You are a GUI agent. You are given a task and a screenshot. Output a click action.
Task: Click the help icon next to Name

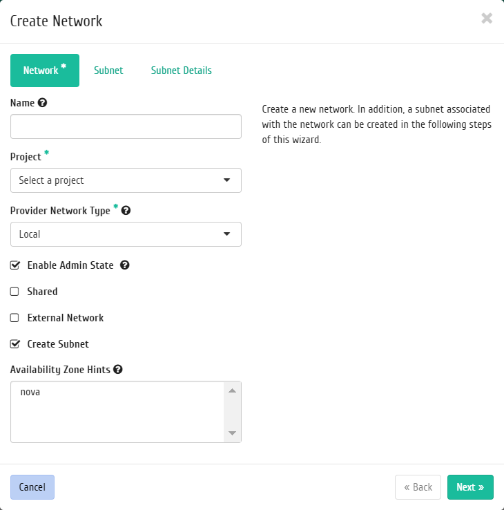42,103
